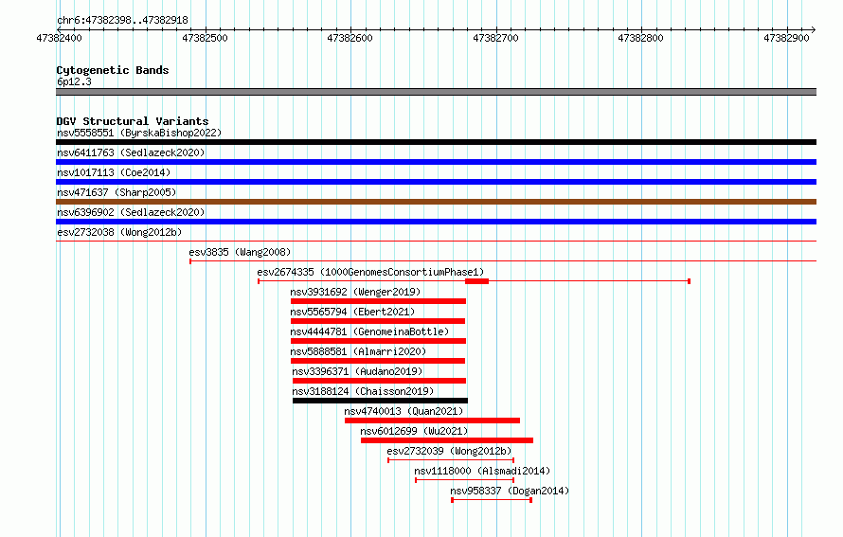Open the nsv1017113 (Coe2014) variant label
The height and width of the screenshot is (537, 843).
tap(114, 172)
